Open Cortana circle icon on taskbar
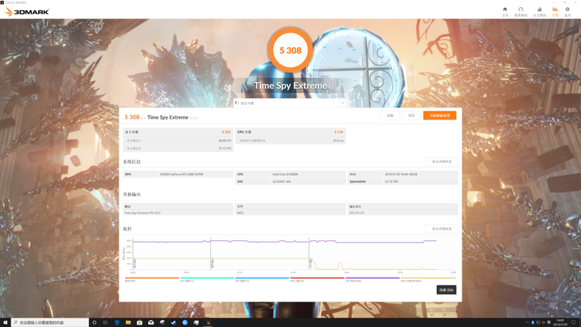 [x=94, y=322]
